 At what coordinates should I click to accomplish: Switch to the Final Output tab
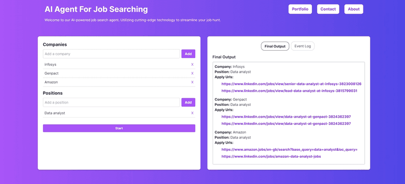tap(275, 46)
